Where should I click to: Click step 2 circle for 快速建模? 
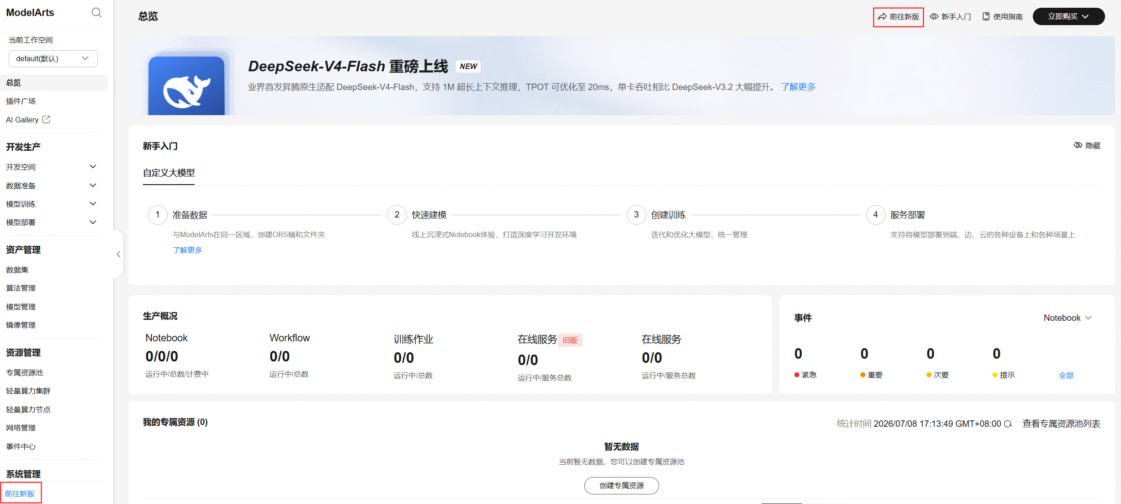(x=397, y=215)
